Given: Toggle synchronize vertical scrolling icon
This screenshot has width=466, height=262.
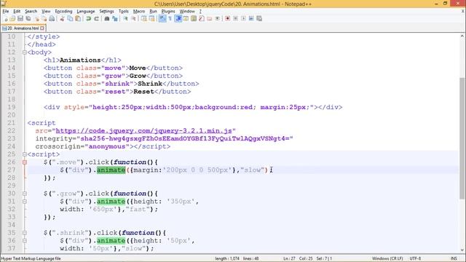Looking at the screenshot, I should coord(144,19).
